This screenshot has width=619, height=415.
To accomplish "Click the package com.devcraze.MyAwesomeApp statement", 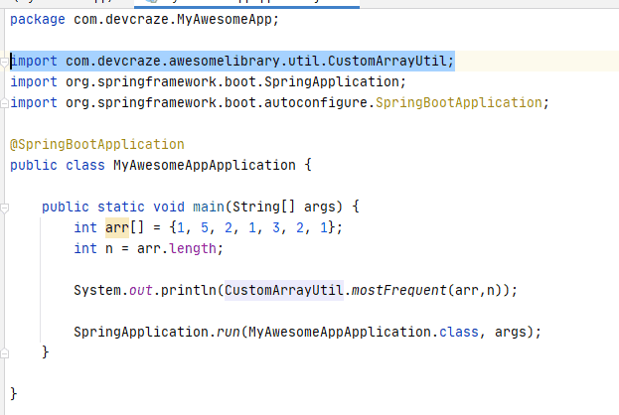I will pyautogui.click(x=144, y=18).
